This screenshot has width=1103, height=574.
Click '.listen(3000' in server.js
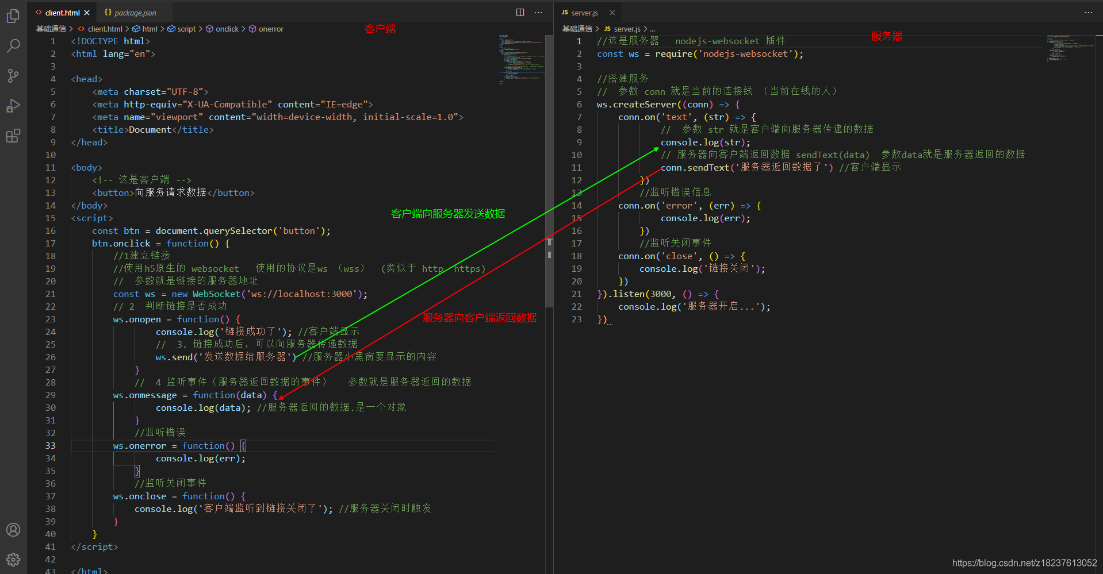(x=639, y=294)
